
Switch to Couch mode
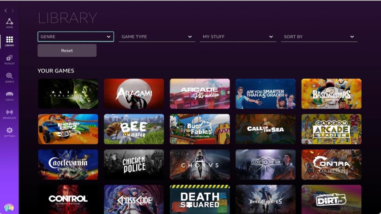pos(10,96)
